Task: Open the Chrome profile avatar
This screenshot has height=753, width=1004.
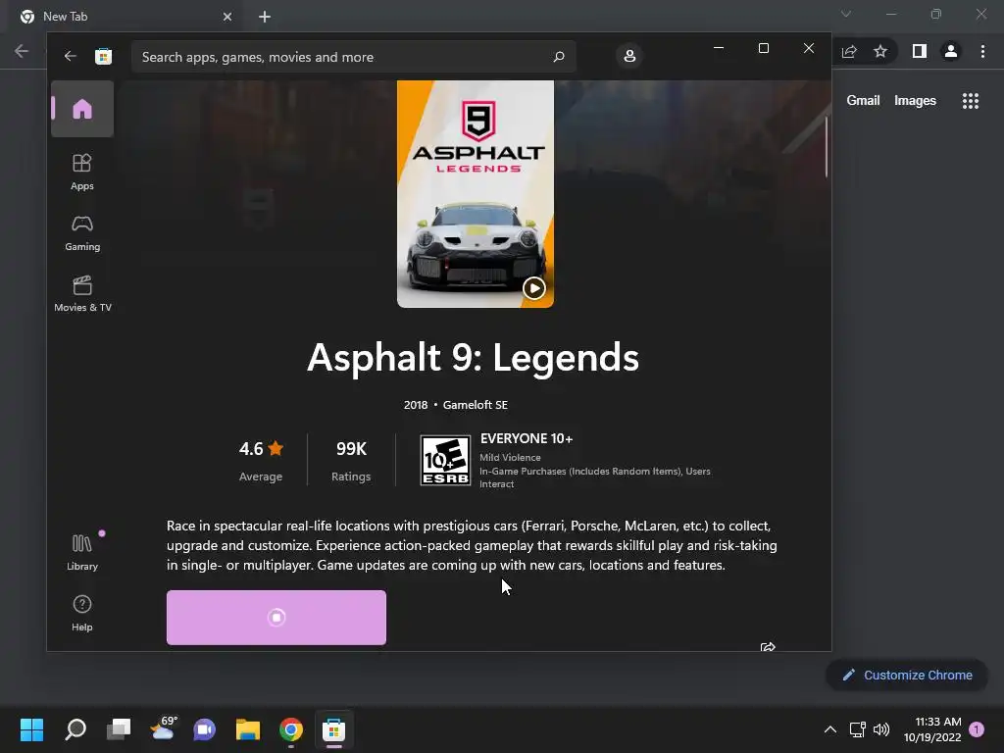Action: coord(951,51)
